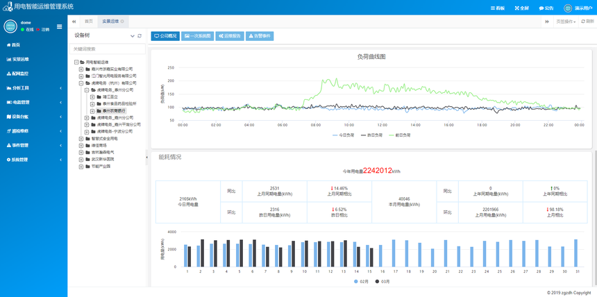
Task: Refresh the 设备树 device tree
Action: pos(140,36)
